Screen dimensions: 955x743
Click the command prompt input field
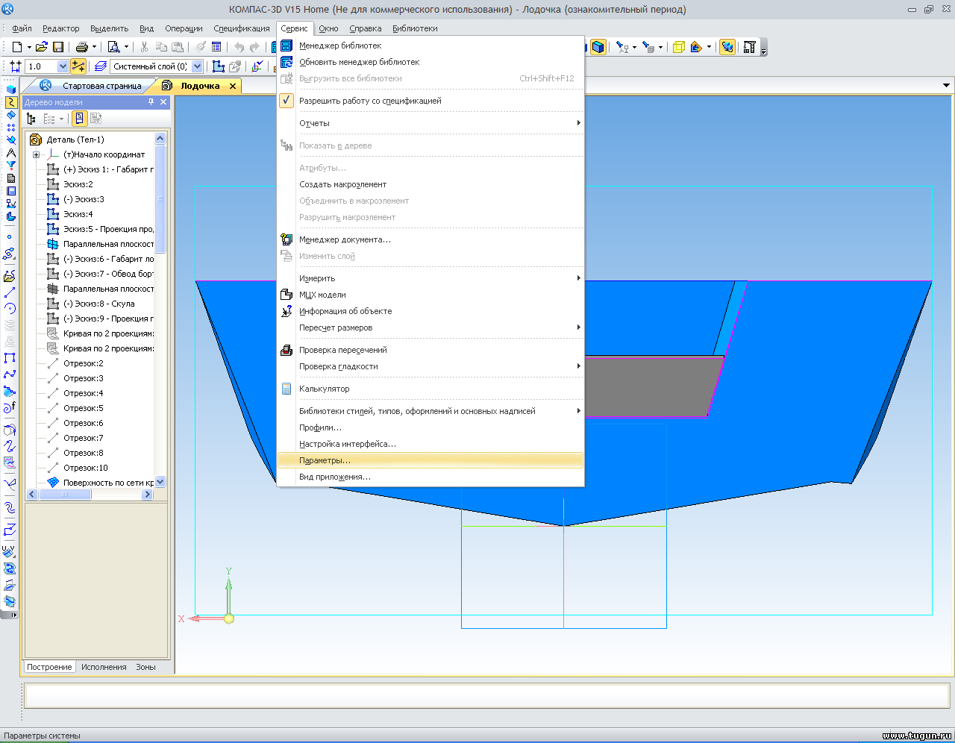(x=486, y=695)
